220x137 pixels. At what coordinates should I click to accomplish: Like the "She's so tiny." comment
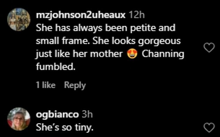[209, 128]
